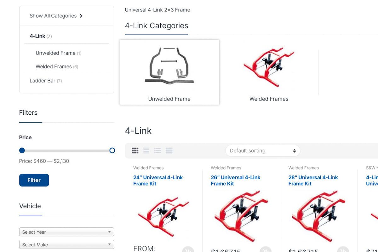
Task: Open the Default sorting dropdown
Action: pos(263,151)
